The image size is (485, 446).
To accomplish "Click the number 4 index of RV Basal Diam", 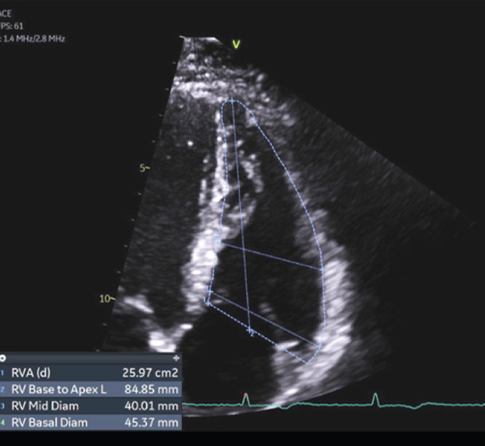I will click(x=2, y=423).
